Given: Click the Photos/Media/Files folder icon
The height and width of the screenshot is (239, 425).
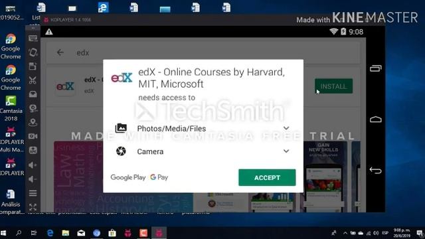Looking at the screenshot, I should tap(121, 128).
